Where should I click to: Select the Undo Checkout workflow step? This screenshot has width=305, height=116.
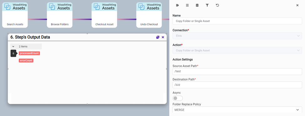(149, 15)
